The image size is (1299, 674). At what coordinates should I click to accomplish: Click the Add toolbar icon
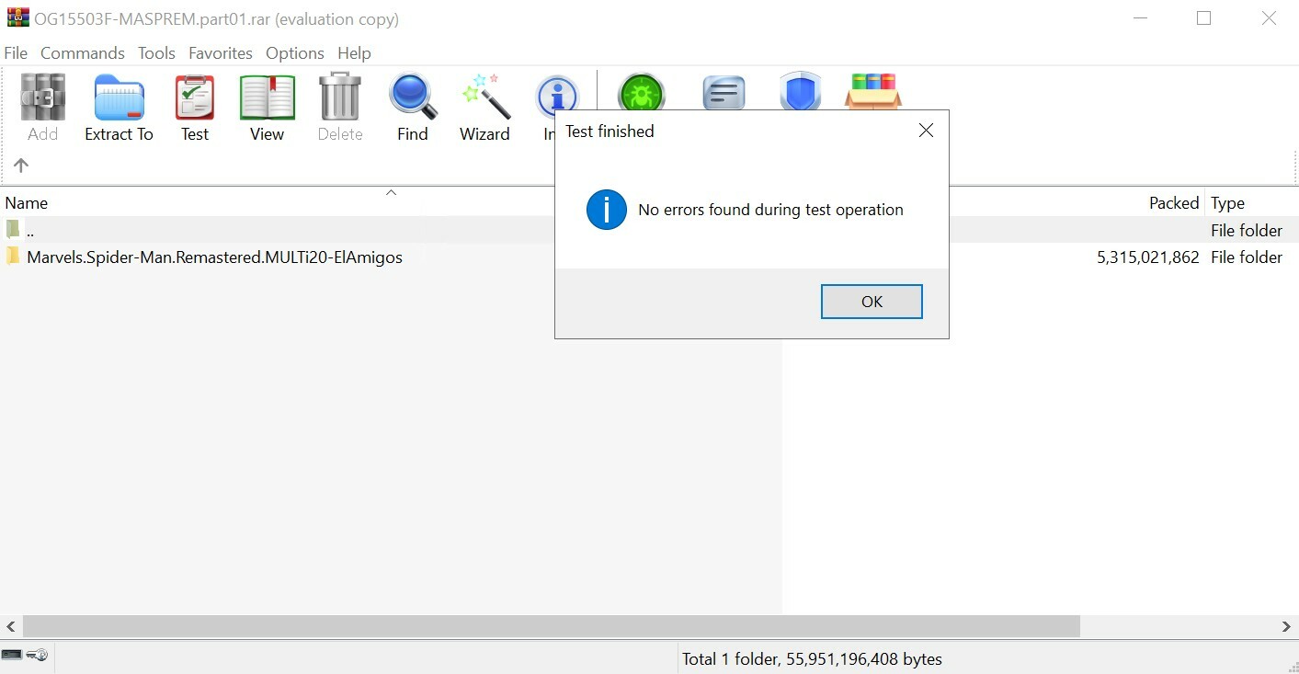pyautogui.click(x=42, y=97)
